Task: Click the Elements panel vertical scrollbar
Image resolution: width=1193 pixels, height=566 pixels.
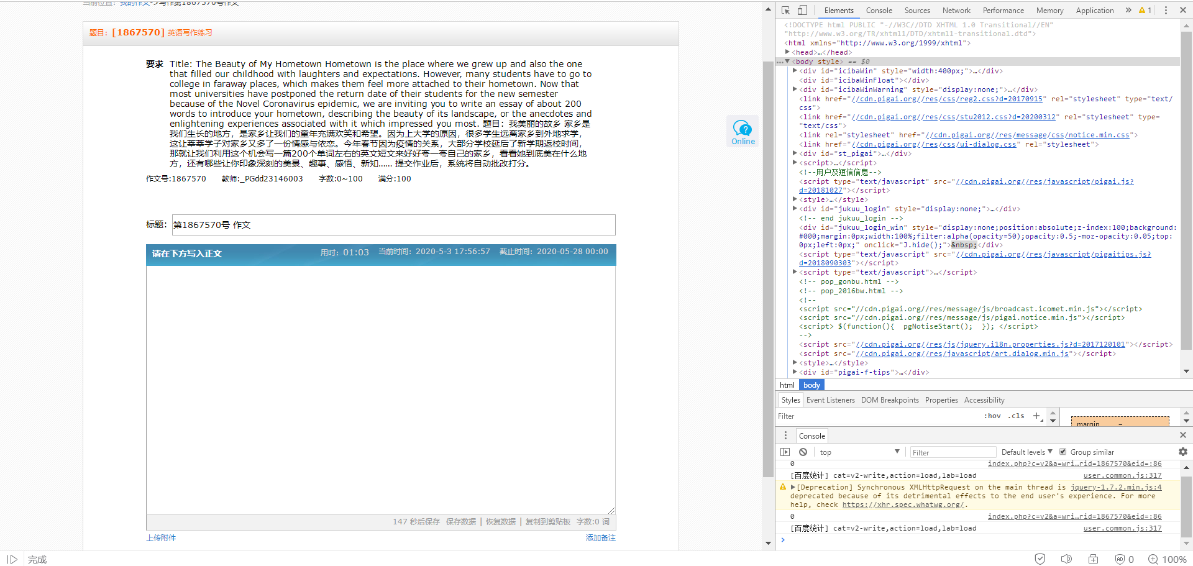Action: 1186,189
